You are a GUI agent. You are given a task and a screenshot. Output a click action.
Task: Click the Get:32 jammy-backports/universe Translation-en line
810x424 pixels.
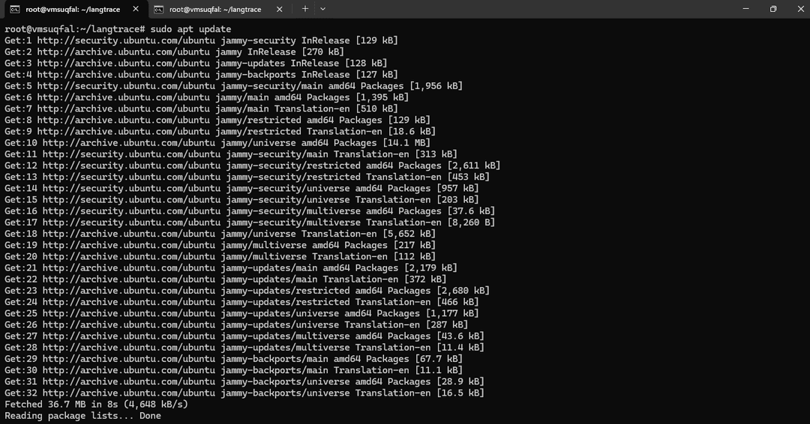[244, 393]
